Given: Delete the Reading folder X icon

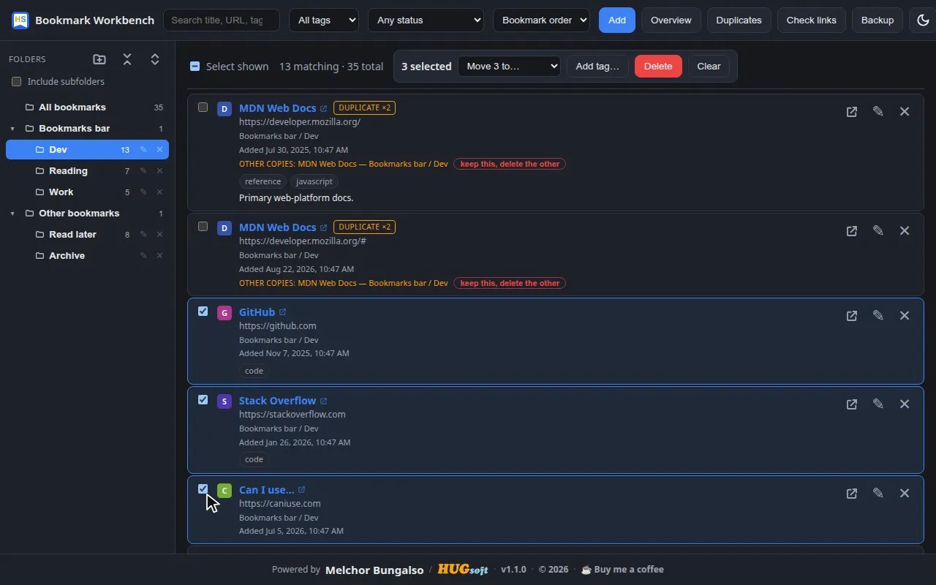Looking at the screenshot, I should [159, 171].
